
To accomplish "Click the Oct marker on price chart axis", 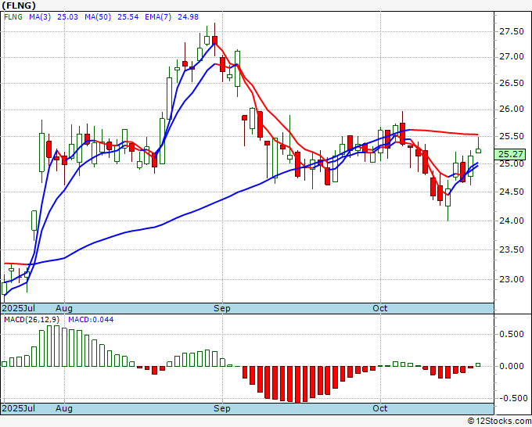I will 381,308.
